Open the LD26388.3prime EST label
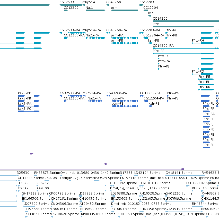The width and height of the screenshot is (219, 218). point(124,193)
